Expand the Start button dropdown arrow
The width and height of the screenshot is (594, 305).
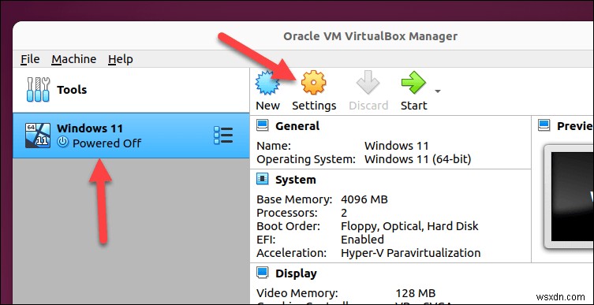click(x=438, y=91)
